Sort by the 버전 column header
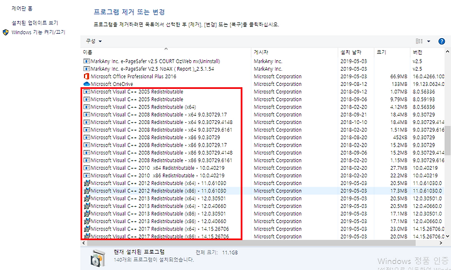The image size is (451, 270). [x=427, y=52]
